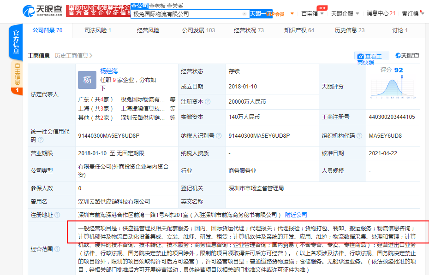Image resolution: width=429 pixels, height=275 pixels.
Task: Open the 附近公司 link
Action: point(296,215)
